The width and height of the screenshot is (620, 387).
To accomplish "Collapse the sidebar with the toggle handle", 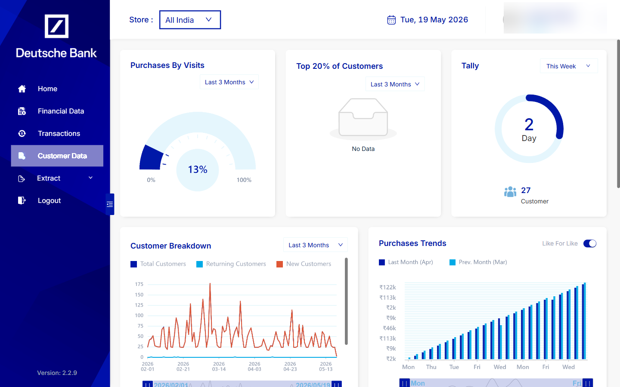I will 110,204.
